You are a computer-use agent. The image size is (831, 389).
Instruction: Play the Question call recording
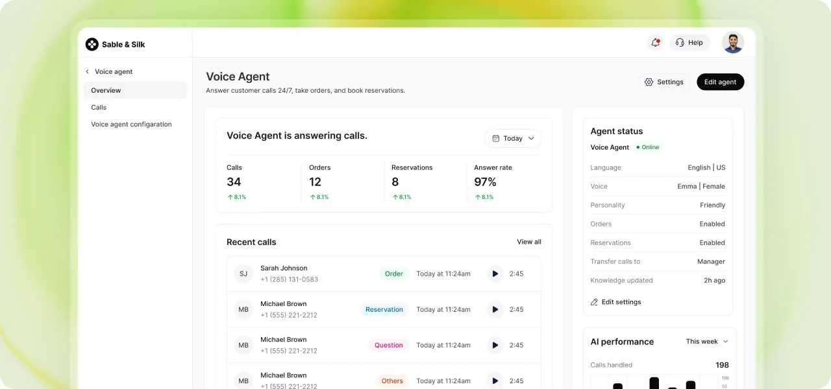(495, 345)
